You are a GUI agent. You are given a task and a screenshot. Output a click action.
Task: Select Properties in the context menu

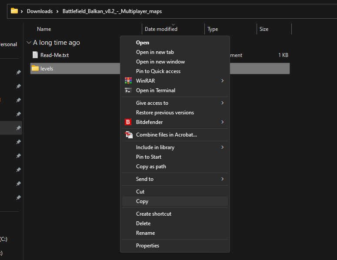(147, 246)
